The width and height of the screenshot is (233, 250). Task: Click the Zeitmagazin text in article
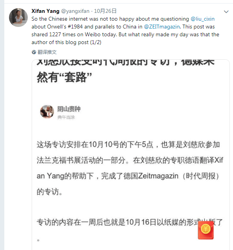pos(158,176)
